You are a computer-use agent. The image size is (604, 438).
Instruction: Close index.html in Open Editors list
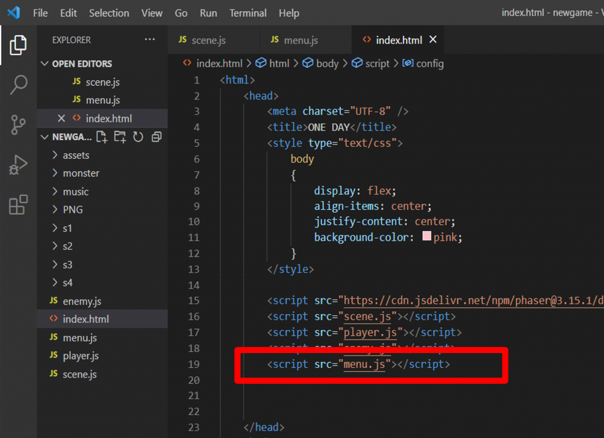point(61,118)
